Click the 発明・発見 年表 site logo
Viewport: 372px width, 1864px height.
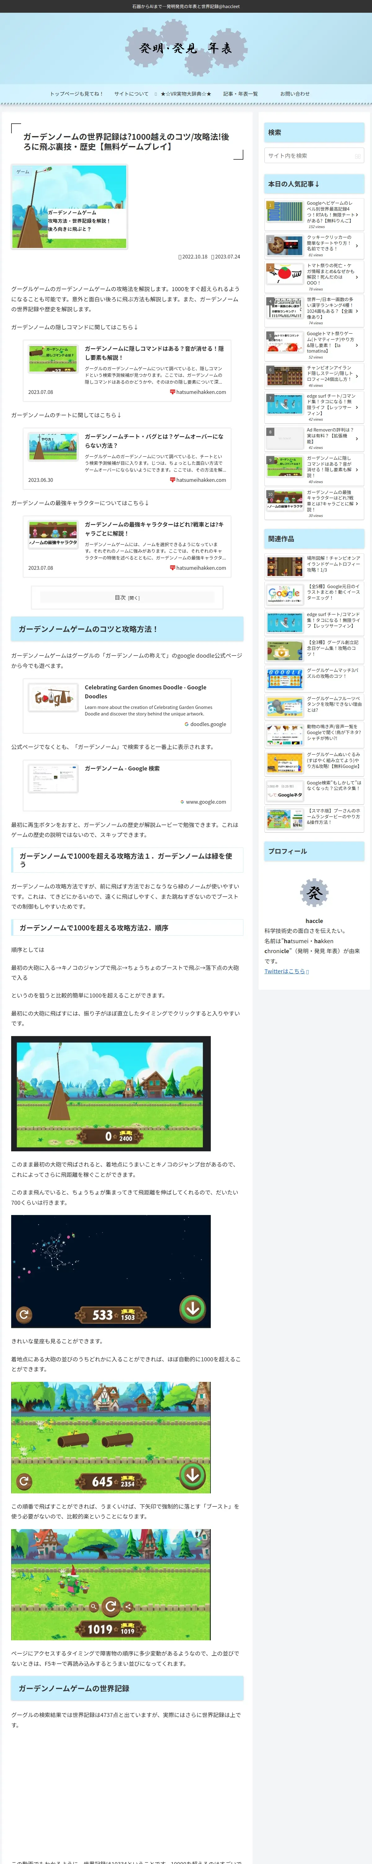tap(186, 48)
